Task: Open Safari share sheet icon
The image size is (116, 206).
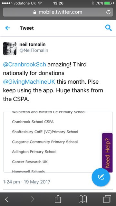Action: point(58,199)
